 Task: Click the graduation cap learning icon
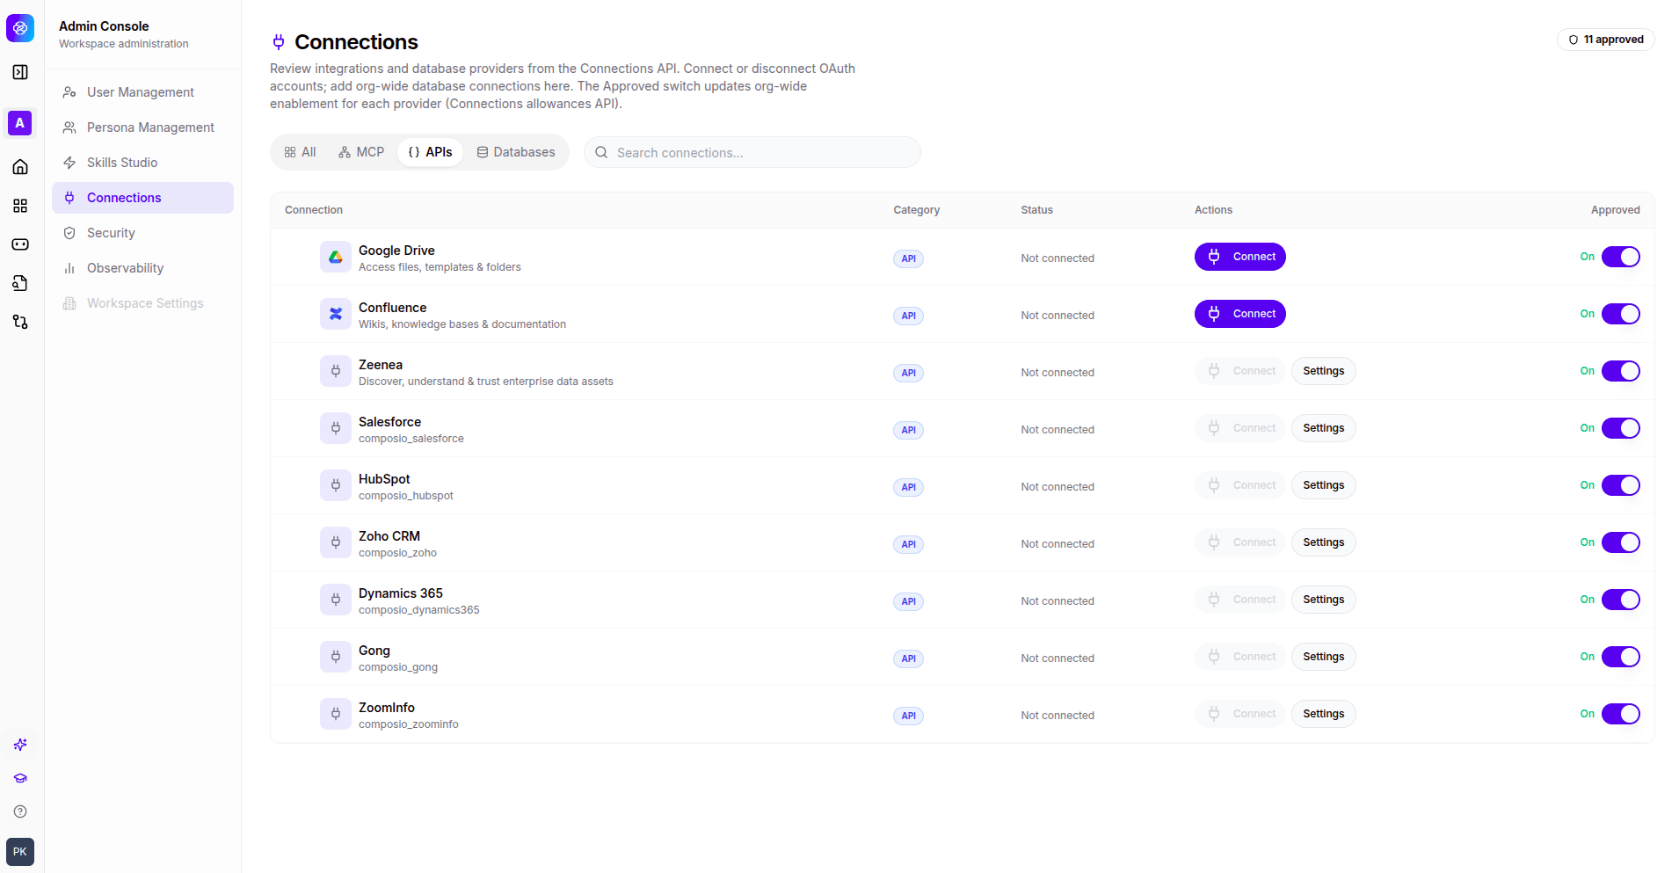click(20, 778)
